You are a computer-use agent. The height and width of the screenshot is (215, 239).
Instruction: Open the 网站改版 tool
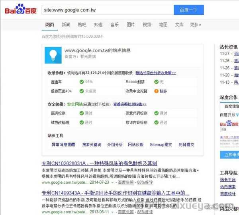tap(135, 144)
